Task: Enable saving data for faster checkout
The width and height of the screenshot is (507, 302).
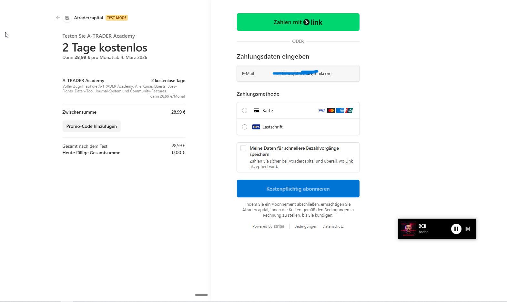Action: (x=243, y=148)
